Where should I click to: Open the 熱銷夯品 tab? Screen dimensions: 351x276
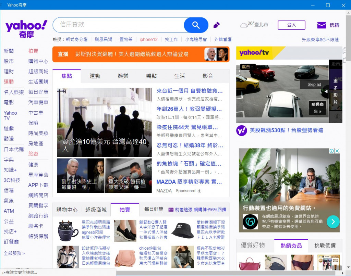291,246
